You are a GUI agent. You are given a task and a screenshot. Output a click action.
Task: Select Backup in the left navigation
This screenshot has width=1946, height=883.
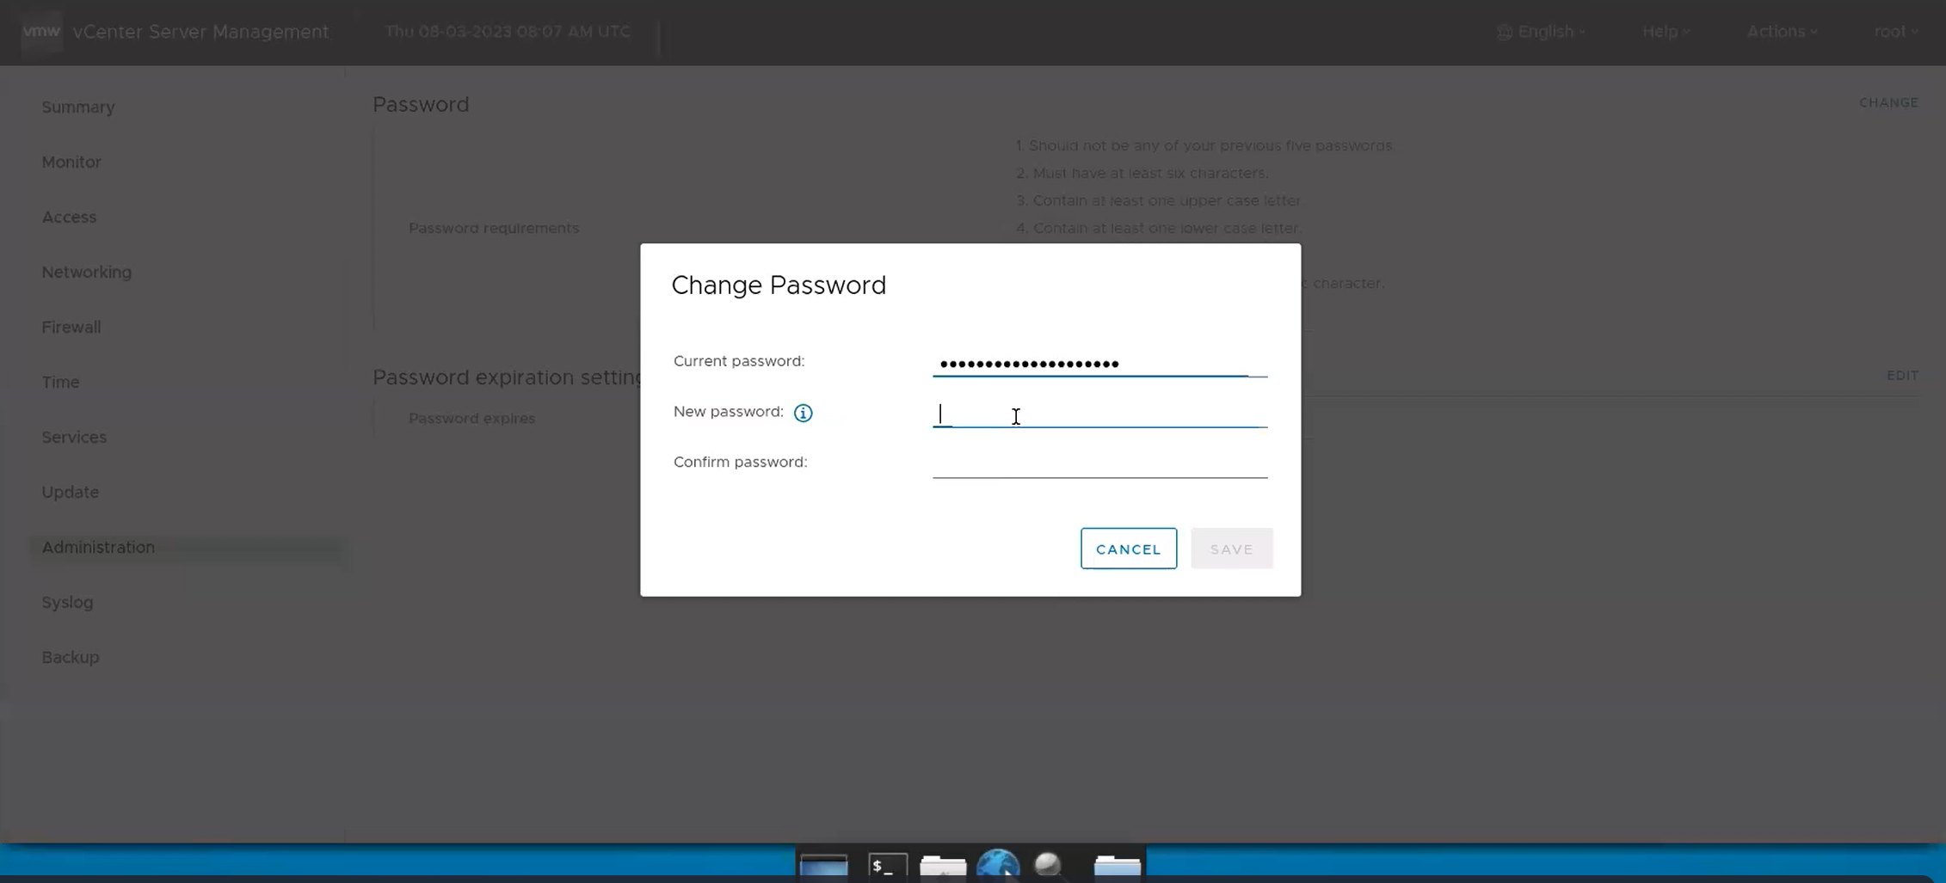pyautogui.click(x=70, y=657)
